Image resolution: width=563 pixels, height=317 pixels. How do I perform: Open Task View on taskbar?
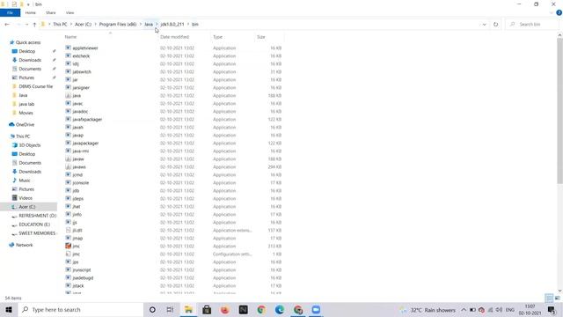click(170, 309)
